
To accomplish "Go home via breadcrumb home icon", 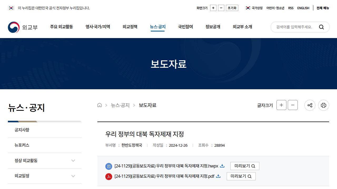I will 100,105.
